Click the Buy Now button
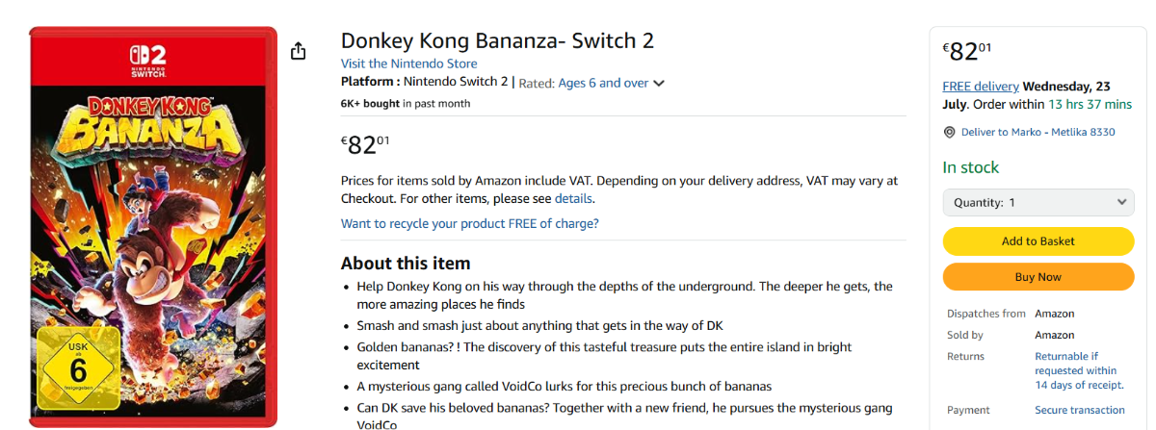 tap(1038, 277)
